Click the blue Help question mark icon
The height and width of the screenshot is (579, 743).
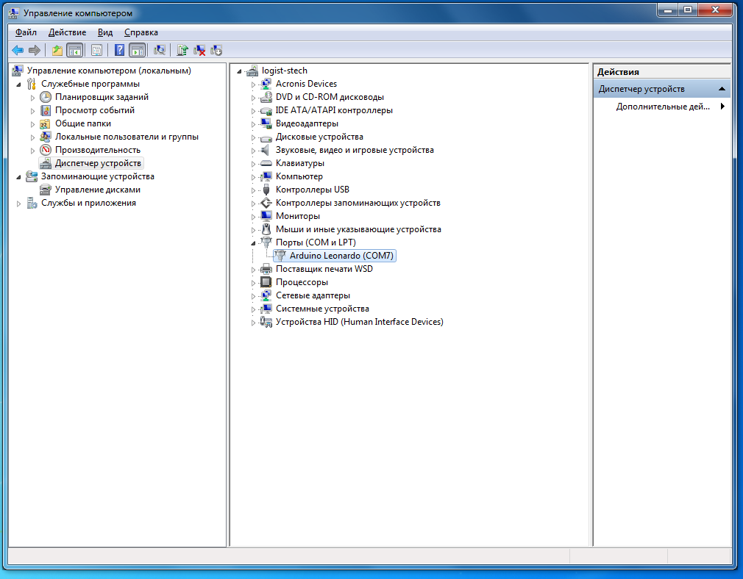click(119, 50)
